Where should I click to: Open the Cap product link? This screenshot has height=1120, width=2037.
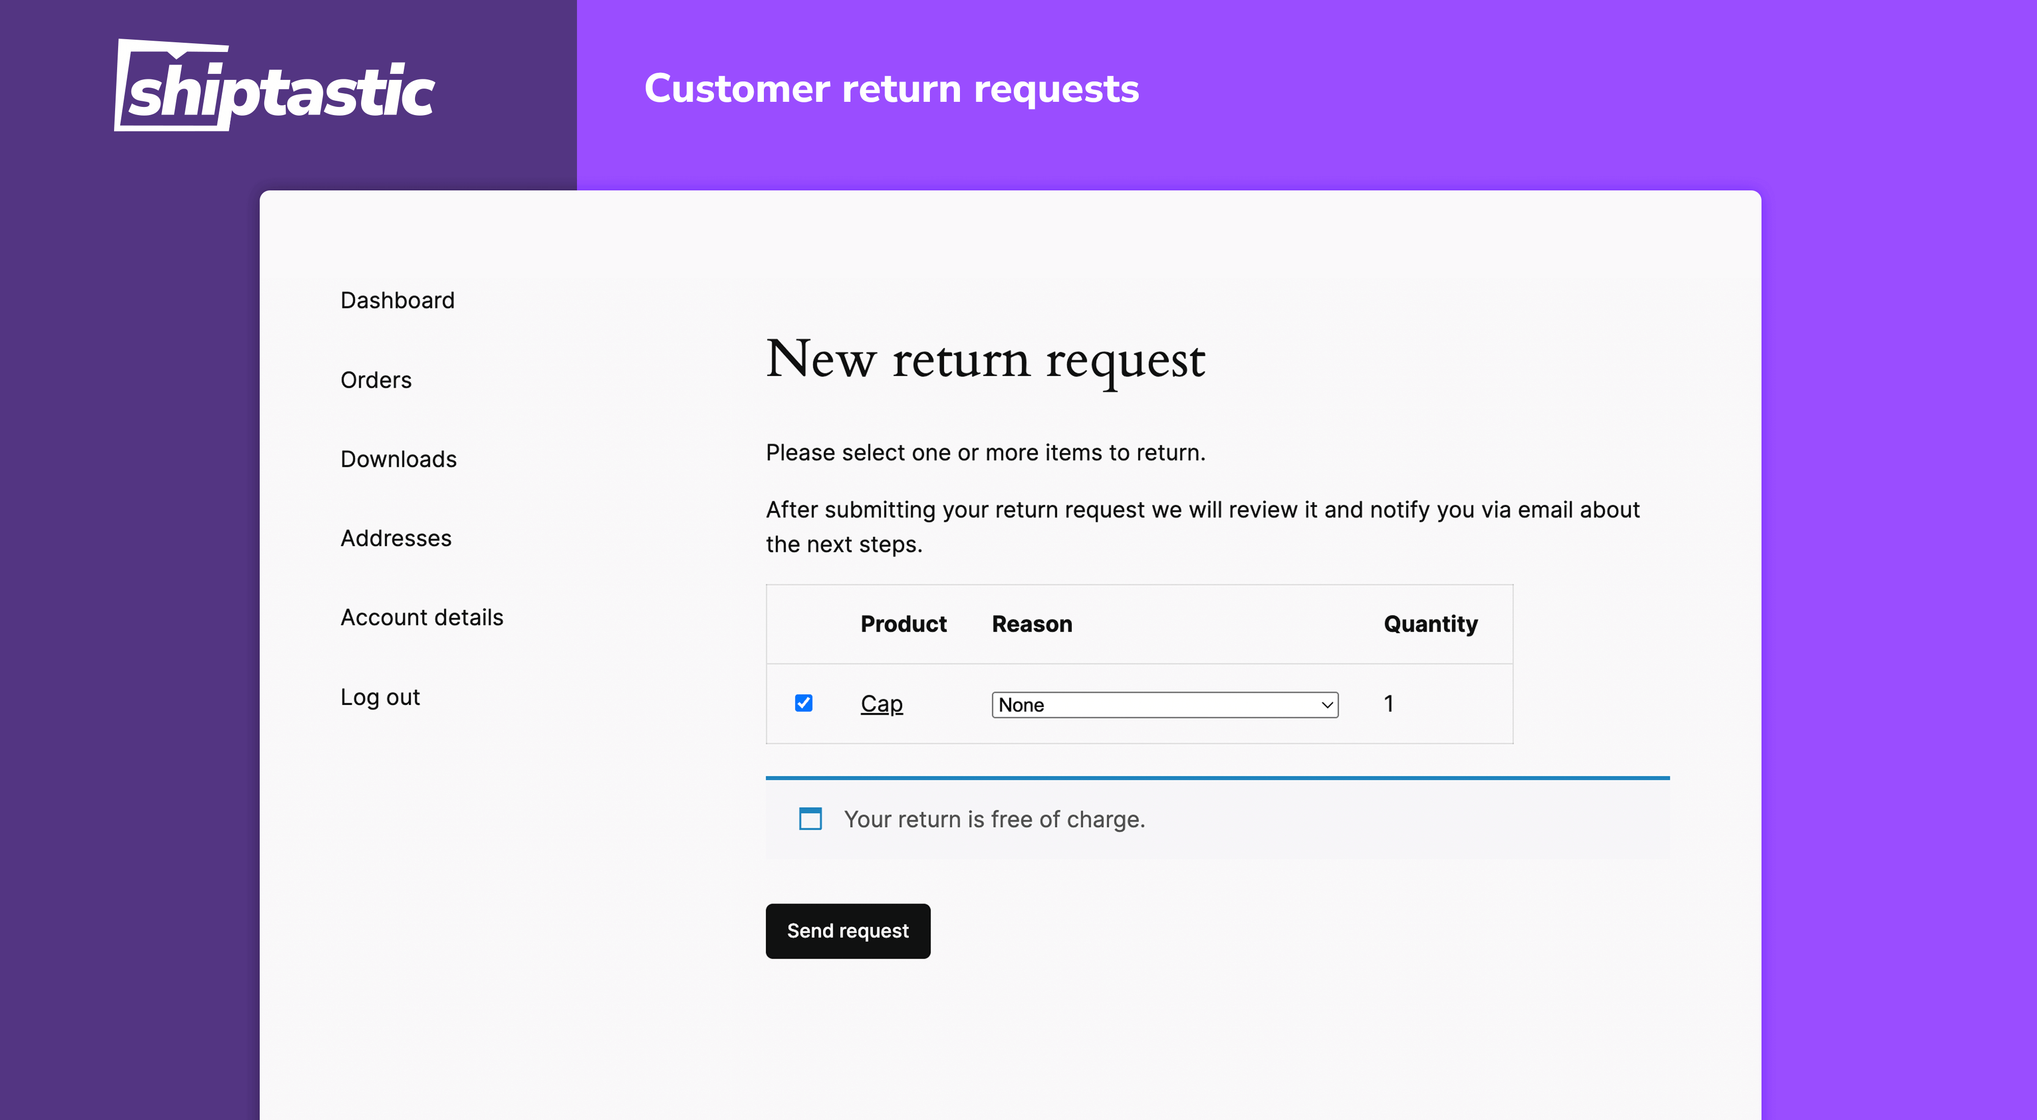tap(881, 704)
